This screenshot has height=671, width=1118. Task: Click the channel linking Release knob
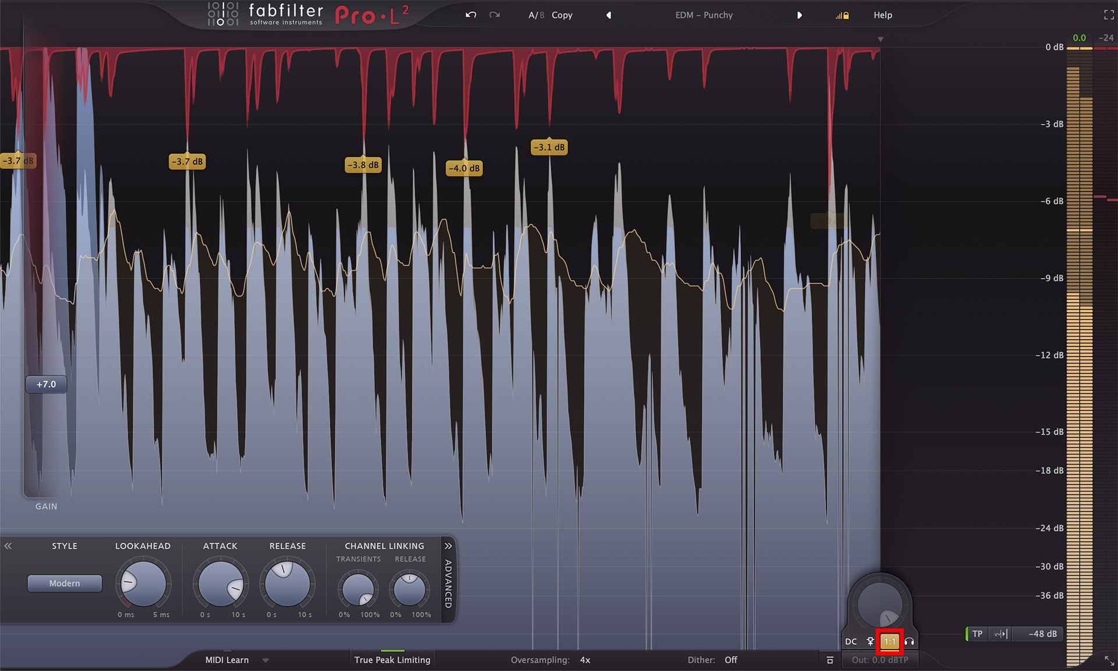410,590
